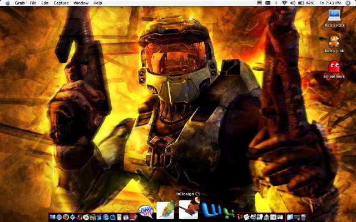Screen dimensions: 356x222
Task: Launch Microsoft Excel from the dock
Action: point(229,214)
